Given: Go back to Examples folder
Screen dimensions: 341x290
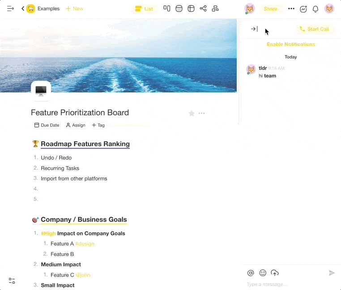Looking at the screenshot, I should coord(23,9).
